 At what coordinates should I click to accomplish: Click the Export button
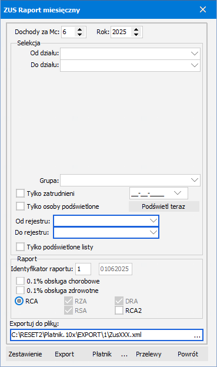64,354
